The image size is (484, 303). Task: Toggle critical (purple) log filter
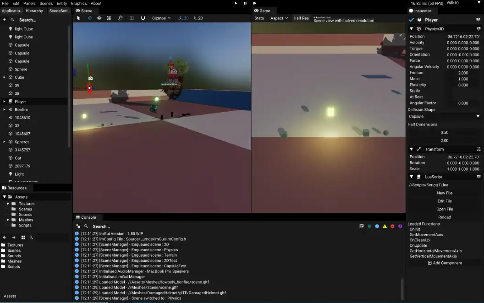(x=400, y=226)
